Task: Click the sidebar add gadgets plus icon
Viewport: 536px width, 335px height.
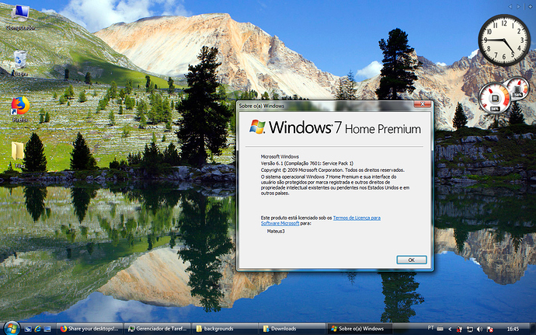Action: coord(530,6)
